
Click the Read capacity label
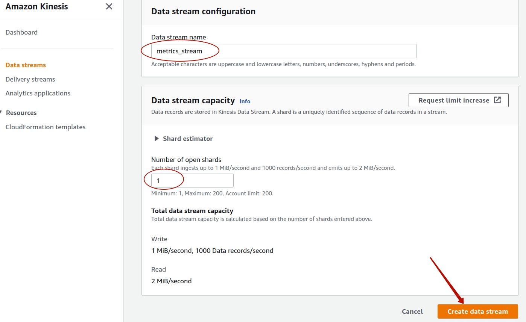click(158, 269)
